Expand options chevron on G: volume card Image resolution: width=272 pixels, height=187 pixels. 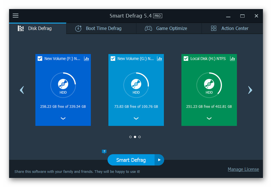(x=136, y=118)
